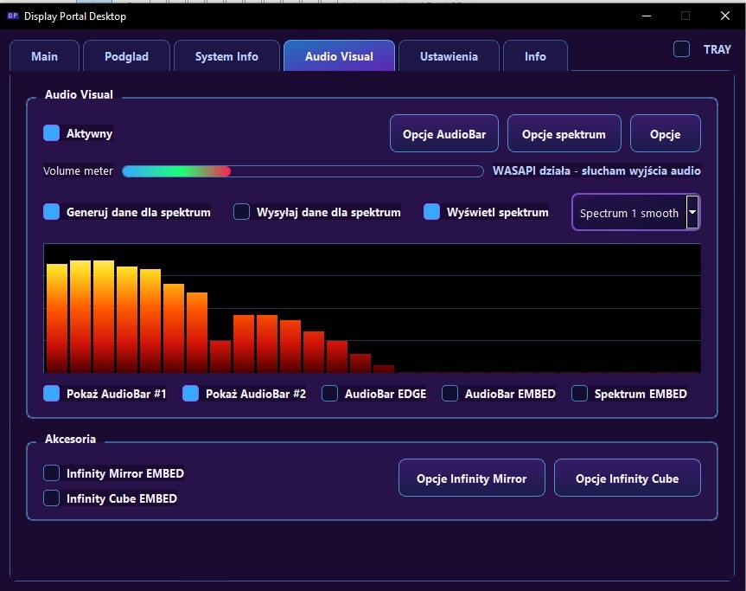
Task: Enable Wysyłaj dane dla spektrum
Action: point(241,212)
